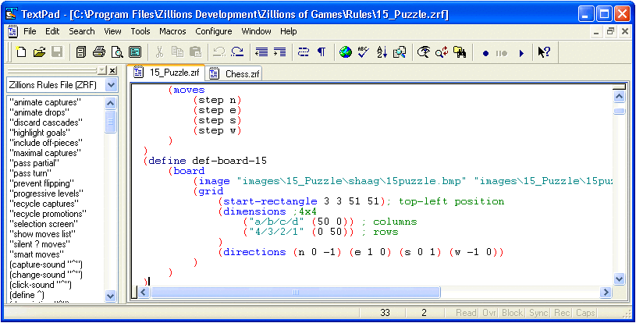This screenshot has width=636, height=323.
Task: Open Find in Files binoculars icon
Action: coord(460,52)
